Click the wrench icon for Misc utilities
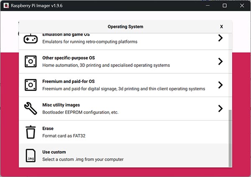The image size is (251, 177). coord(31,108)
